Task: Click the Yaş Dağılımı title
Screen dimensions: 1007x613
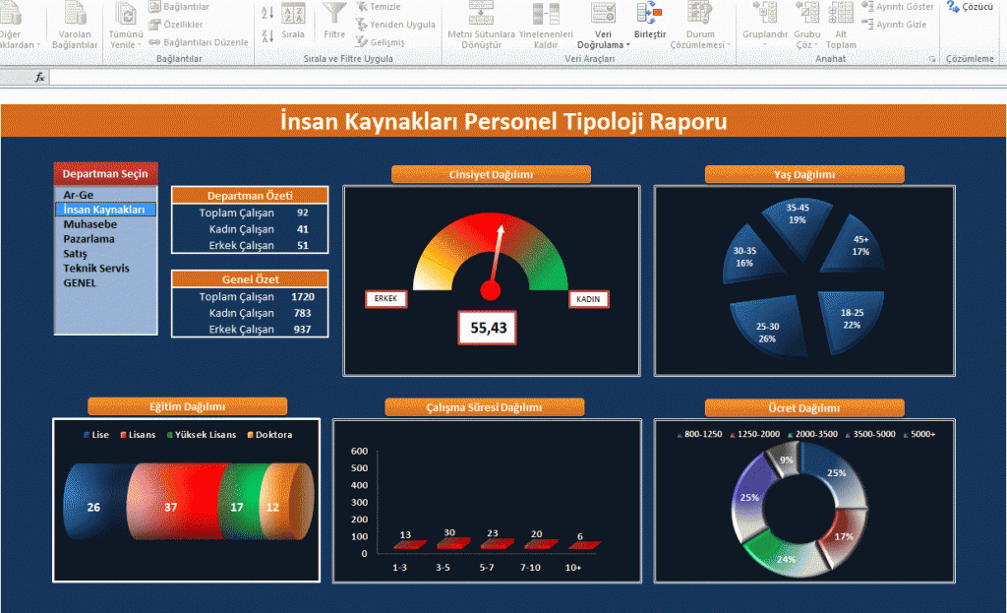Action: [804, 174]
